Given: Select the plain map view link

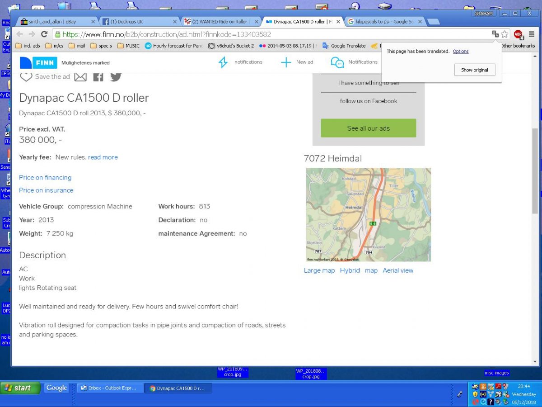Looking at the screenshot, I should [x=371, y=270].
